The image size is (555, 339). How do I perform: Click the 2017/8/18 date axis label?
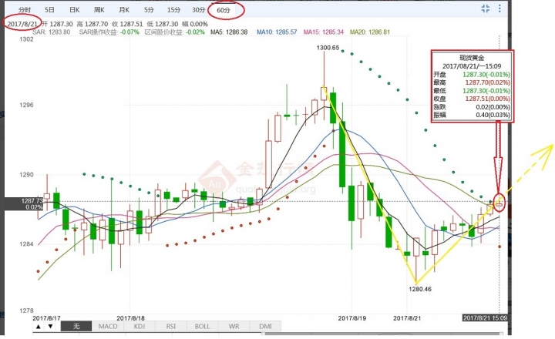tap(130, 318)
